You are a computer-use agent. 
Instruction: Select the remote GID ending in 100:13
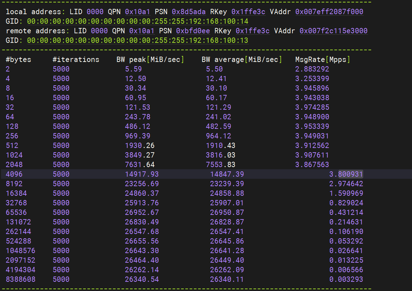coord(137,40)
